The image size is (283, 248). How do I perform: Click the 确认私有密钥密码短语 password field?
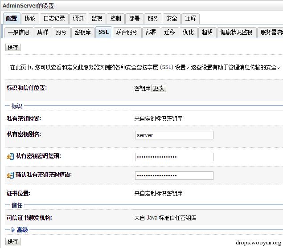click(x=174, y=176)
